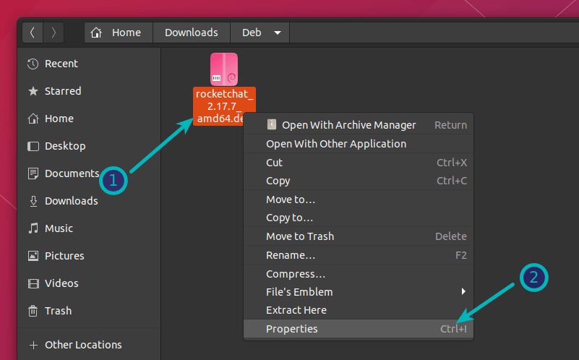The image size is (579, 360).
Task: Open Pictures folder in sidebar
Action: coord(64,256)
